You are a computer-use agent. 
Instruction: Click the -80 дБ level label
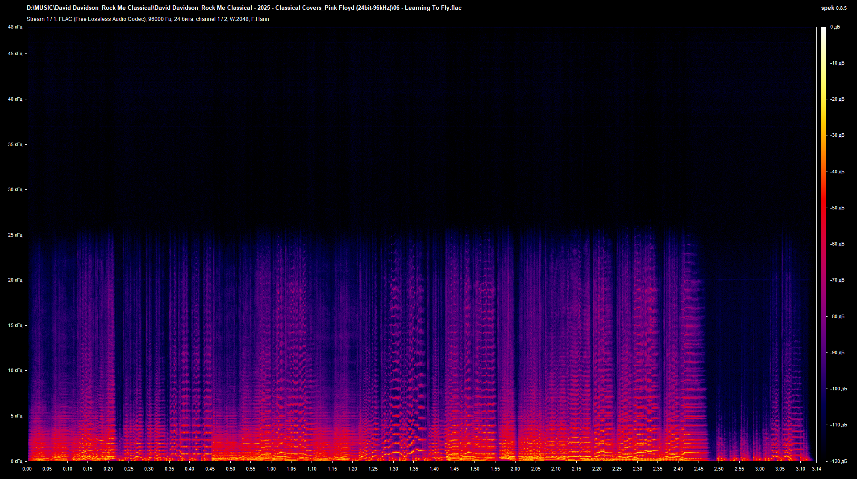click(837, 317)
